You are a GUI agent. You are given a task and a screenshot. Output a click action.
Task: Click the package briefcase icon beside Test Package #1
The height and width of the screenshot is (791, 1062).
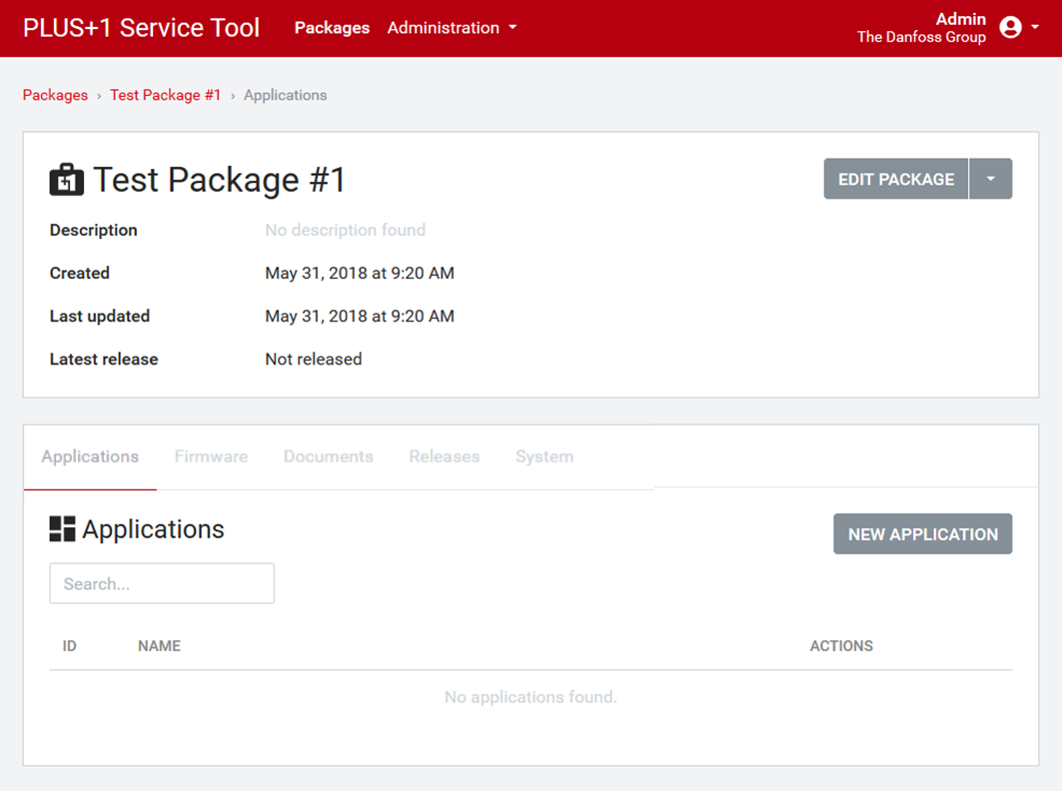(65, 179)
